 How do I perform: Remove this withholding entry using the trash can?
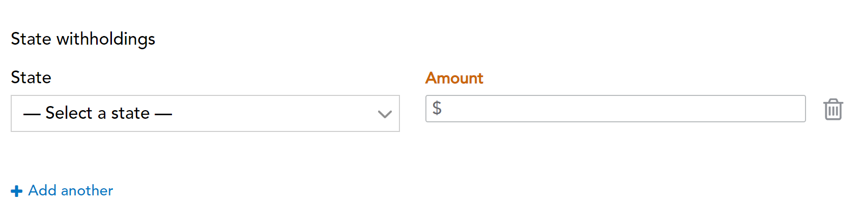833,109
